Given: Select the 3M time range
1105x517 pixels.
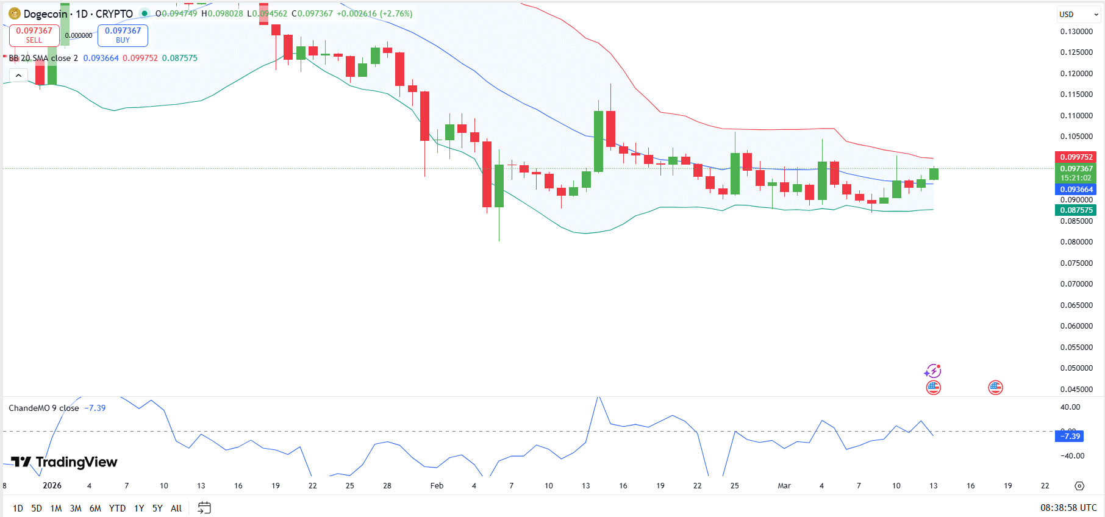Looking at the screenshot, I should point(76,508).
